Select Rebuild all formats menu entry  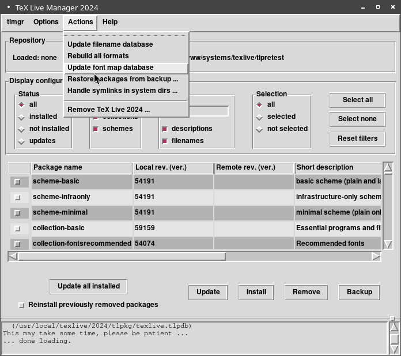pyautogui.click(x=98, y=56)
